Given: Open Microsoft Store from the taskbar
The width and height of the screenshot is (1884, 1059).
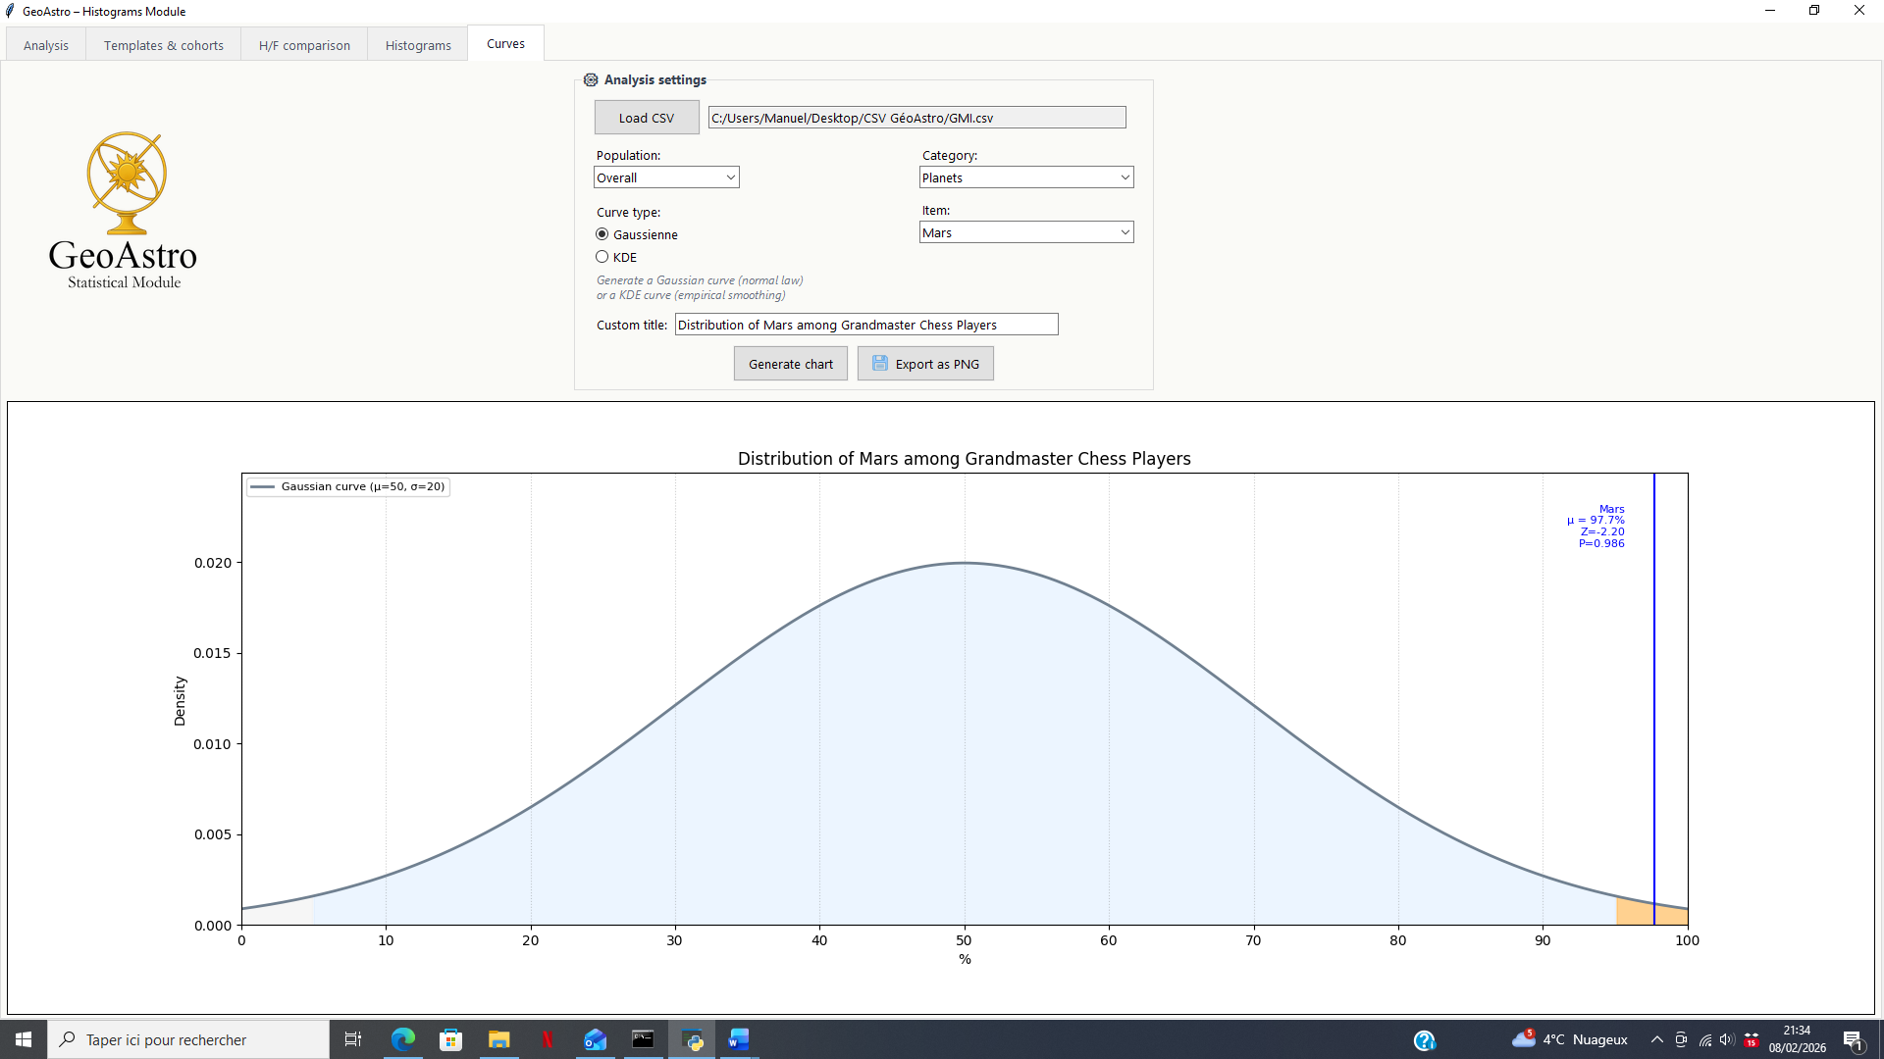Looking at the screenshot, I should (450, 1039).
